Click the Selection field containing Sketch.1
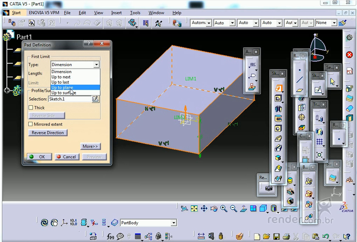This screenshot has height=242, width=357. point(70,99)
